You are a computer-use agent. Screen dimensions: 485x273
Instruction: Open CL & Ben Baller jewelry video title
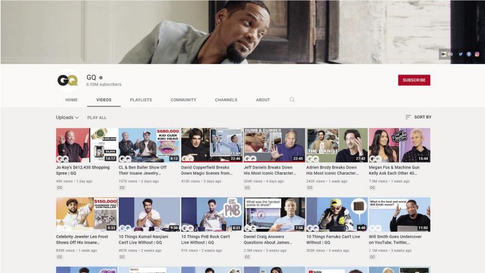coord(142,170)
